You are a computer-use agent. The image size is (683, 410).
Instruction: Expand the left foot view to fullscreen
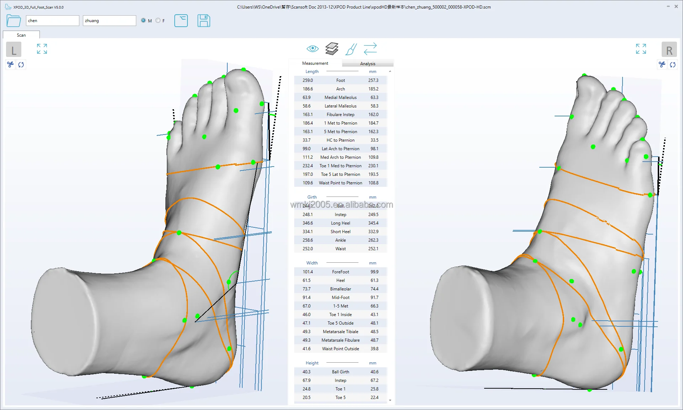point(42,49)
